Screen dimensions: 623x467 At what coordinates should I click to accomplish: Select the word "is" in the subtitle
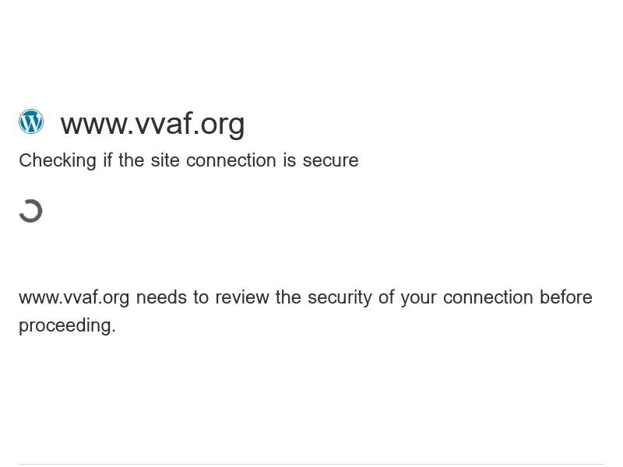click(x=289, y=161)
